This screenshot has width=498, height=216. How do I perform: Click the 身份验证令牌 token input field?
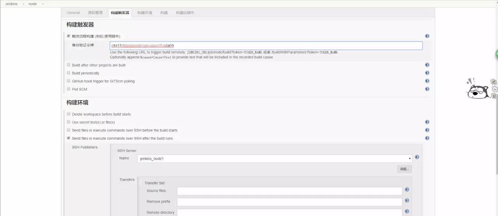click(x=266, y=45)
